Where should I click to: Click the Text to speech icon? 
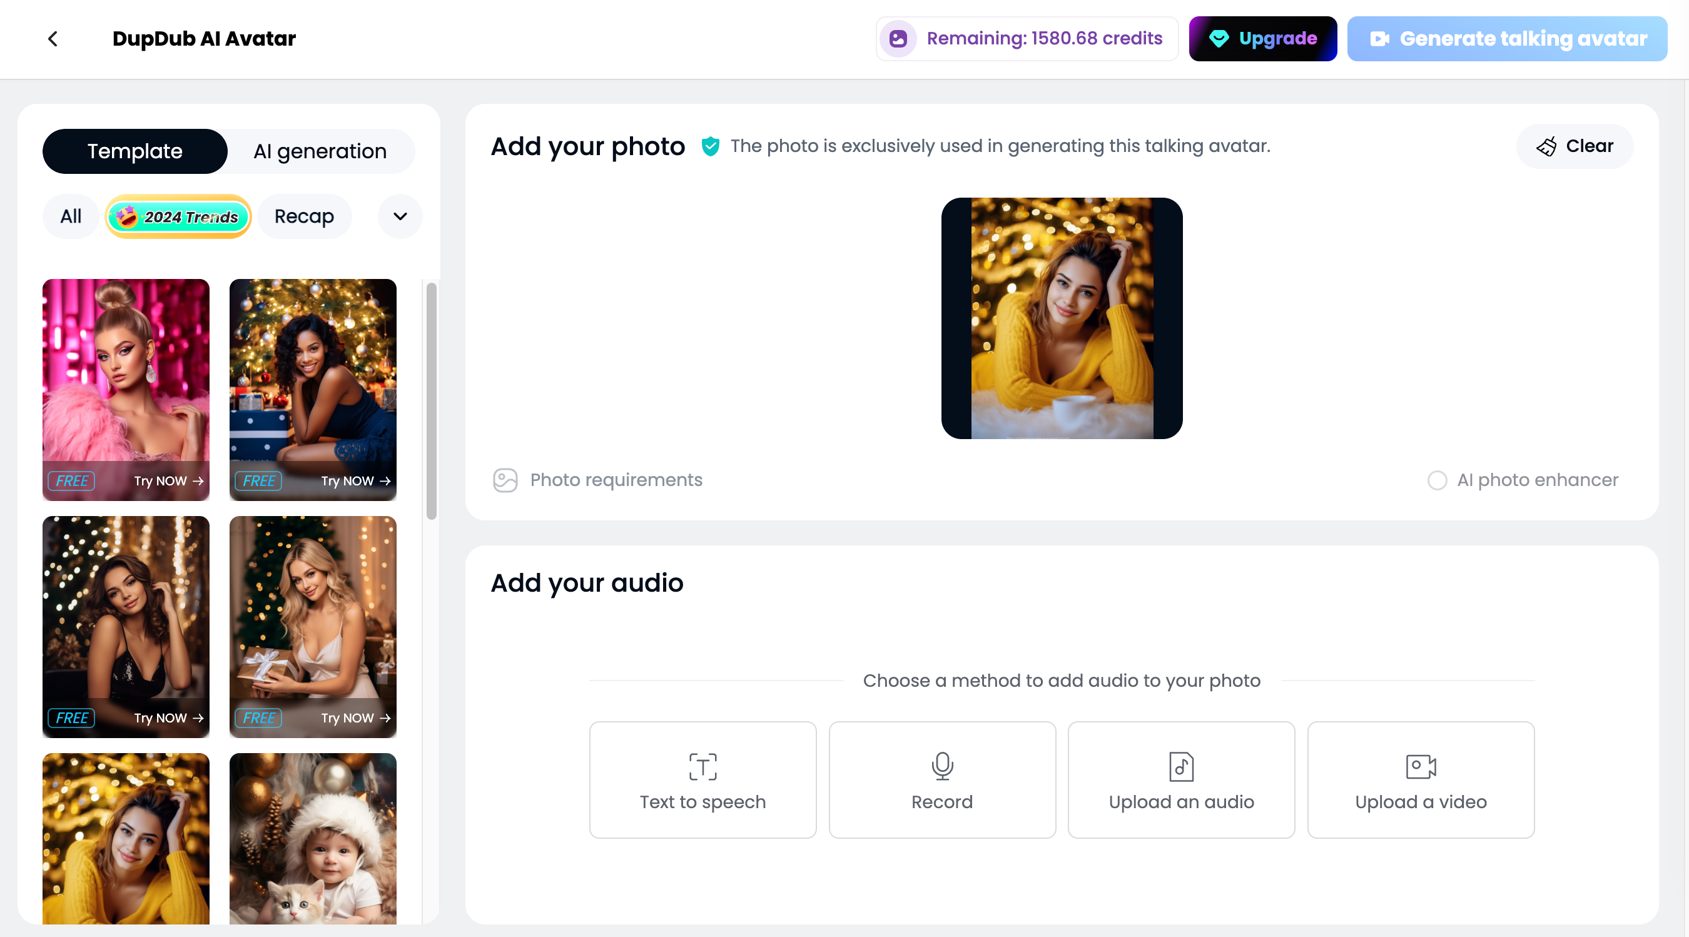[703, 766]
